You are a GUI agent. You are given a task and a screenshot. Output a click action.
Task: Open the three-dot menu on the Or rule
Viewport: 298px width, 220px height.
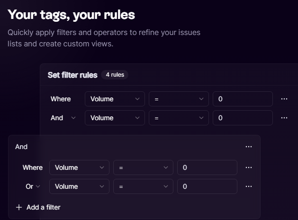(249, 186)
